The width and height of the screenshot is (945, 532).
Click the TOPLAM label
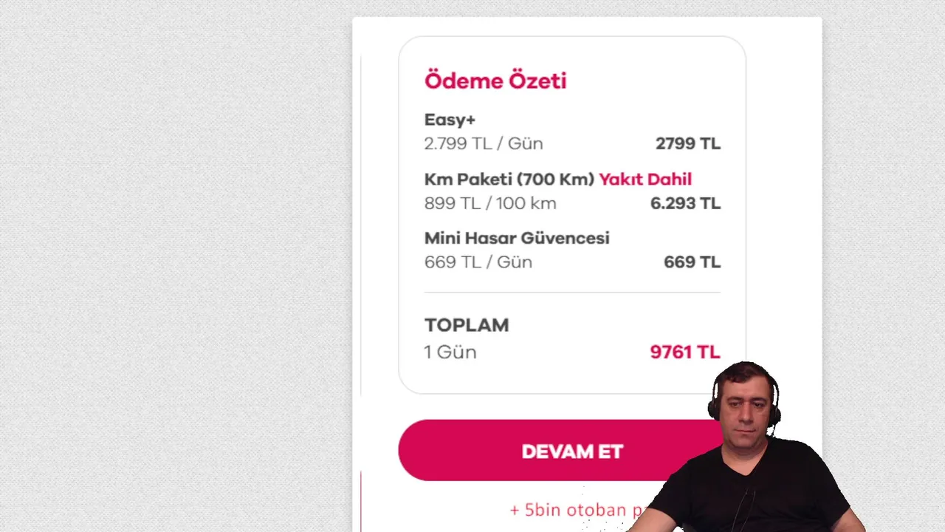coord(466,325)
